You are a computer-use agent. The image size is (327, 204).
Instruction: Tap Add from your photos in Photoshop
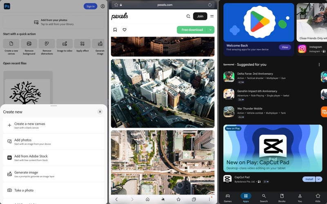tap(54, 22)
